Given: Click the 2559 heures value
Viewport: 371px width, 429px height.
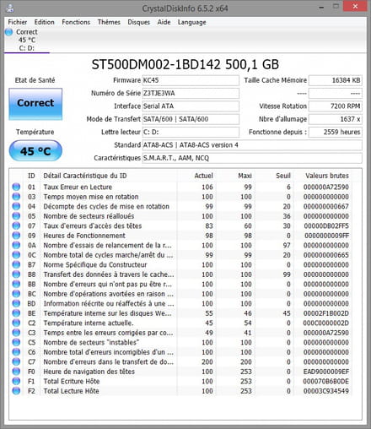Looking at the screenshot, I should [336, 132].
